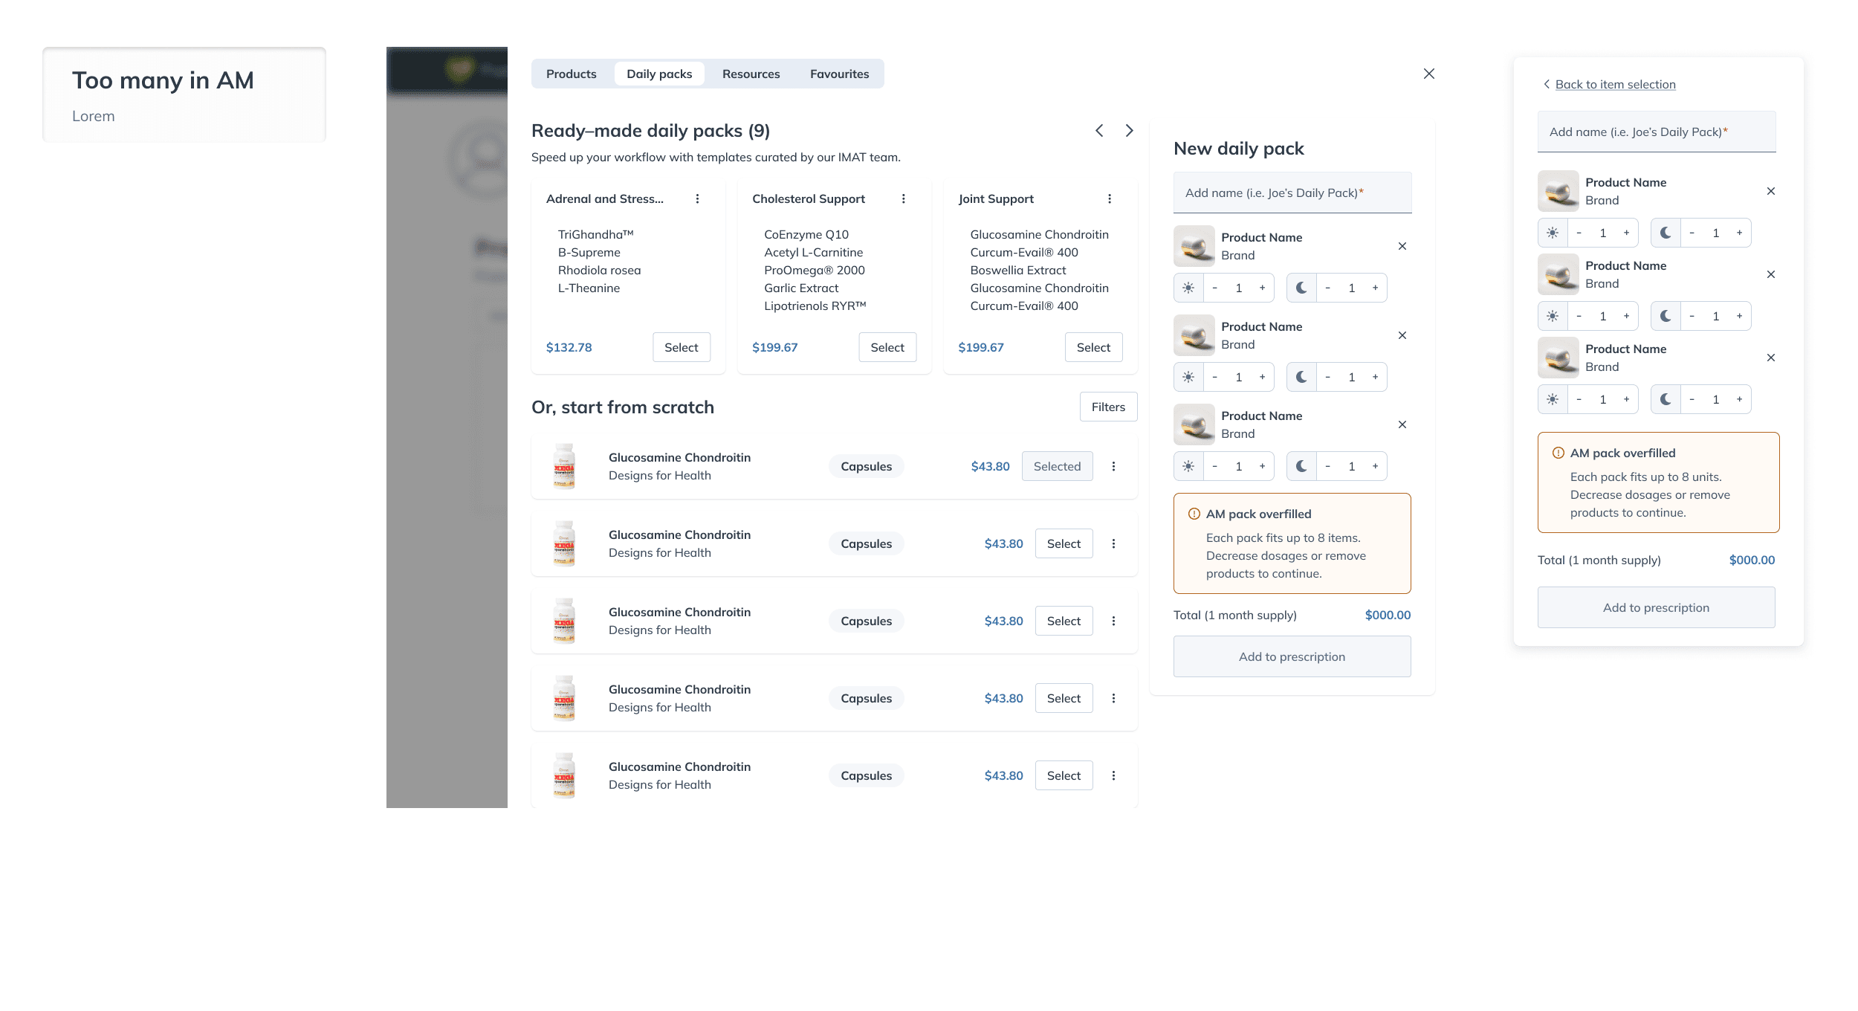This screenshot has height=1011, width=1858.
Task: Click back chevron beside Back to item selection
Action: [x=1547, y=84]
